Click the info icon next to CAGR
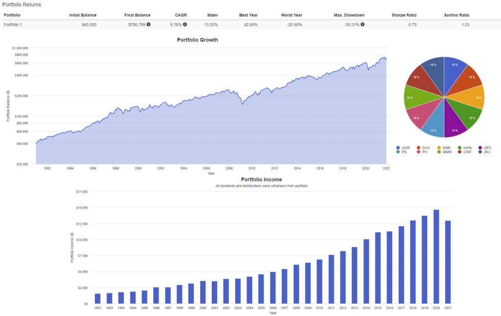501x316 pixels. pyautogui.click(x=185, y=24)
